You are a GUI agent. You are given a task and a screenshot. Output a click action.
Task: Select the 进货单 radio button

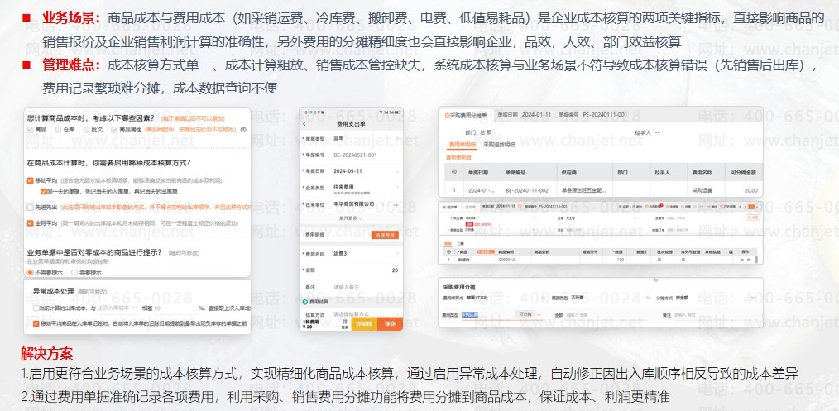click(x=443, y=206)
